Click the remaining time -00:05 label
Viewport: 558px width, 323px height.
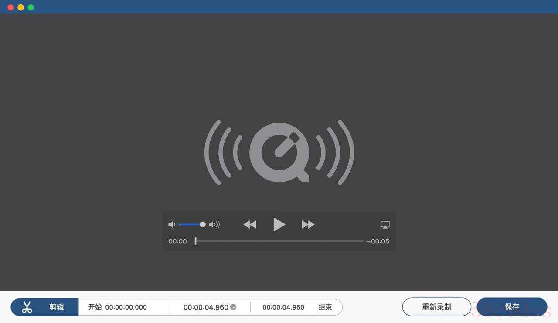click(x=378, y=241)
